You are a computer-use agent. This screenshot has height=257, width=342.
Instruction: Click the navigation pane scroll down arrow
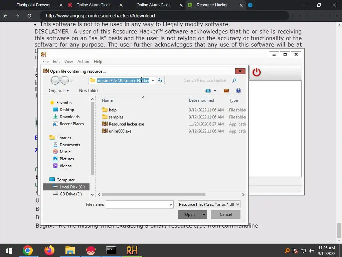92,194
